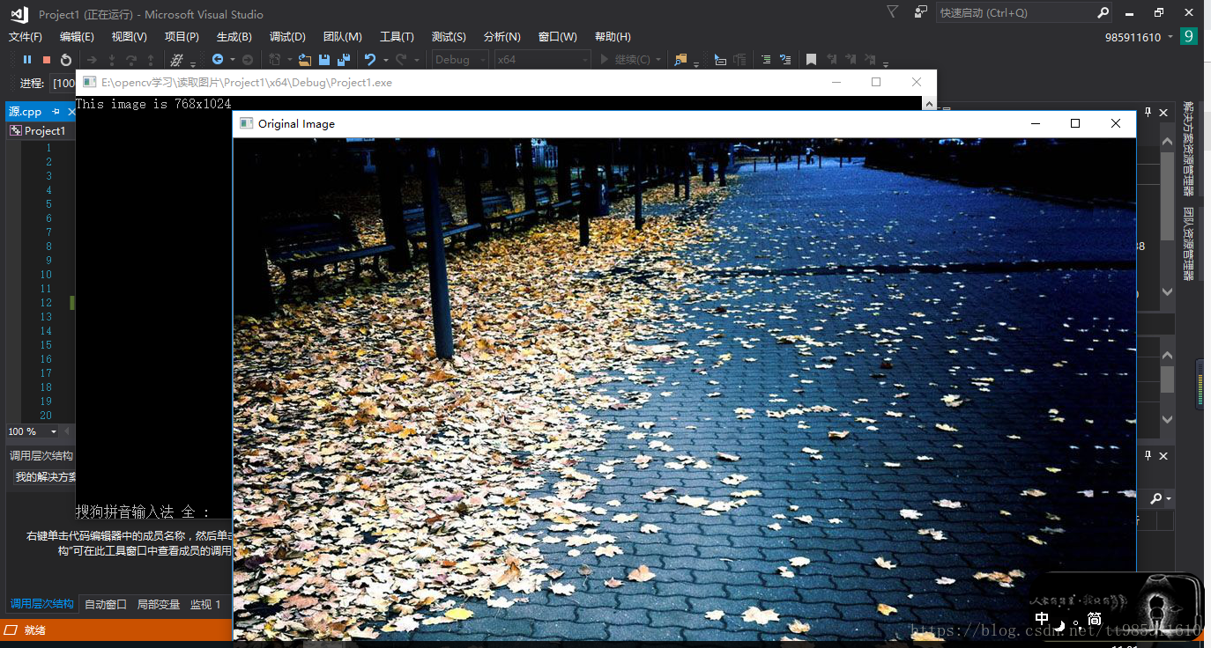
Task: Stop debugging with the red square icon
Action: [x=47, y=60]
